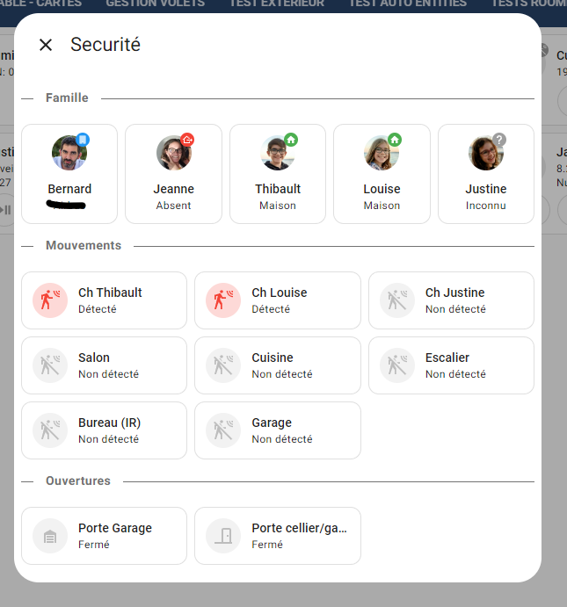
Task: Click the Salon motion sensor icon
Action: pyautogui.click(x=50, y=365)
